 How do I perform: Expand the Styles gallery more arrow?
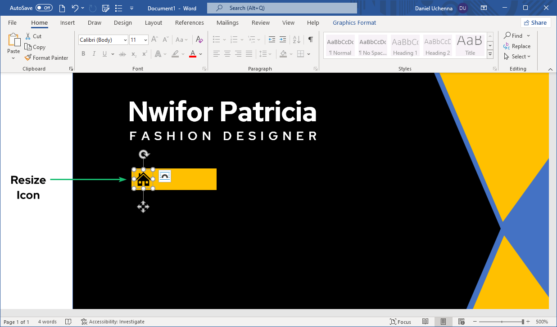pyautogui.click(x=490, y=54)
